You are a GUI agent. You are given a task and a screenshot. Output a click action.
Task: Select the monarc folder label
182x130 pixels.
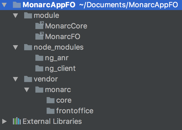coord(58,90)
